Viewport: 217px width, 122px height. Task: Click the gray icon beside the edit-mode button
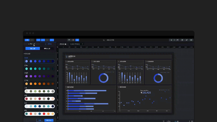32,40
